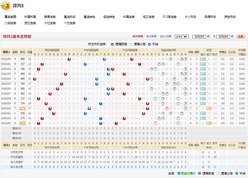Show the 最近50期 results
This screenshot has height=178, width=248.
[x=138, y=36]
